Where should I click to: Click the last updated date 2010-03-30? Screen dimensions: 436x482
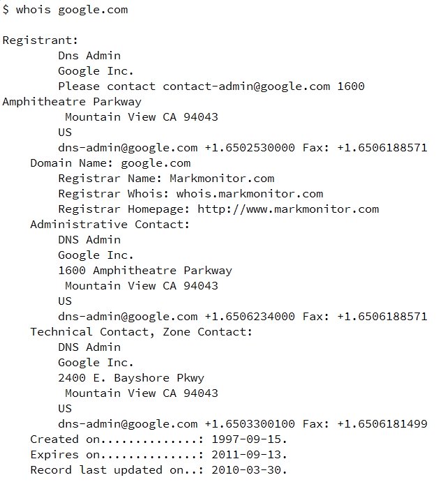click(249, 470)
